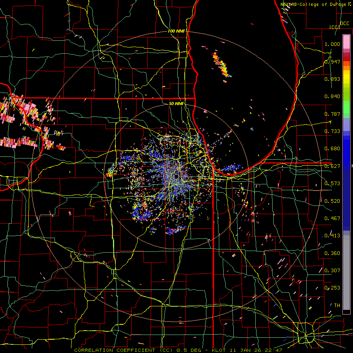Image resolution: width=353 pixels, height=353 pixels.
Task: Select the 0.467 scale value
Action: tap(332, 218)
